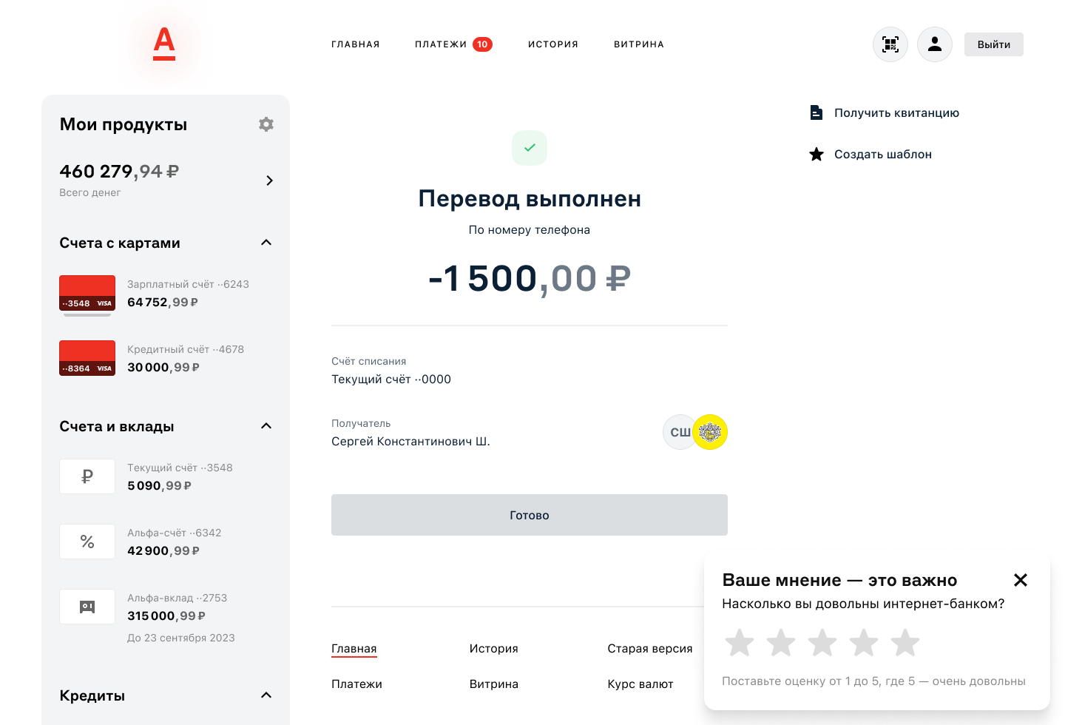The image size is (1065, 725).
Task: Click the Alfa-Bank logo
Action: 164,44
